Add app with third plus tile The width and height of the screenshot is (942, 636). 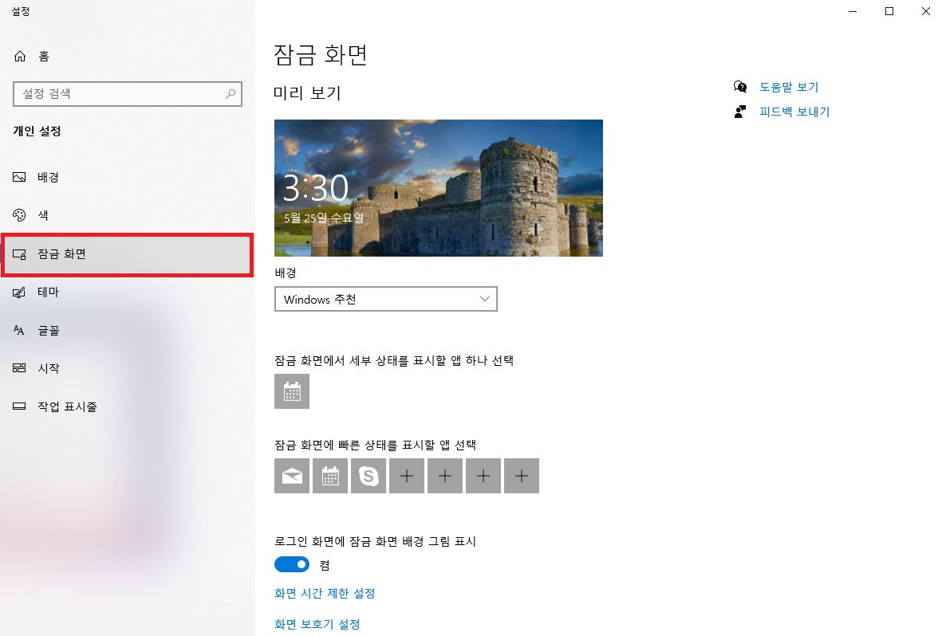point(483,477)
